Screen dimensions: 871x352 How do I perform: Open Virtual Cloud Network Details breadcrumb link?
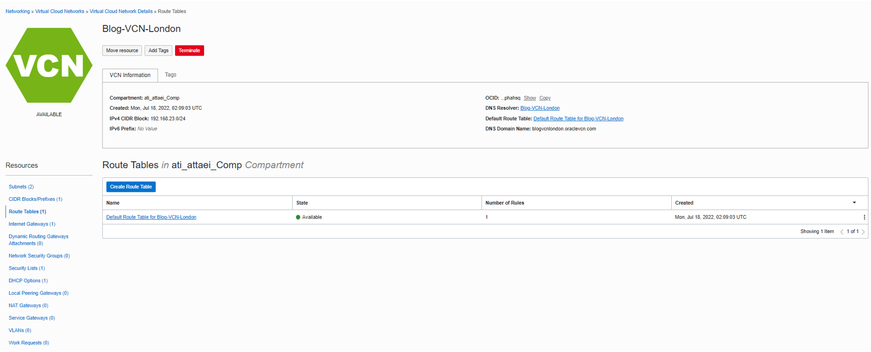coord(121,11)
